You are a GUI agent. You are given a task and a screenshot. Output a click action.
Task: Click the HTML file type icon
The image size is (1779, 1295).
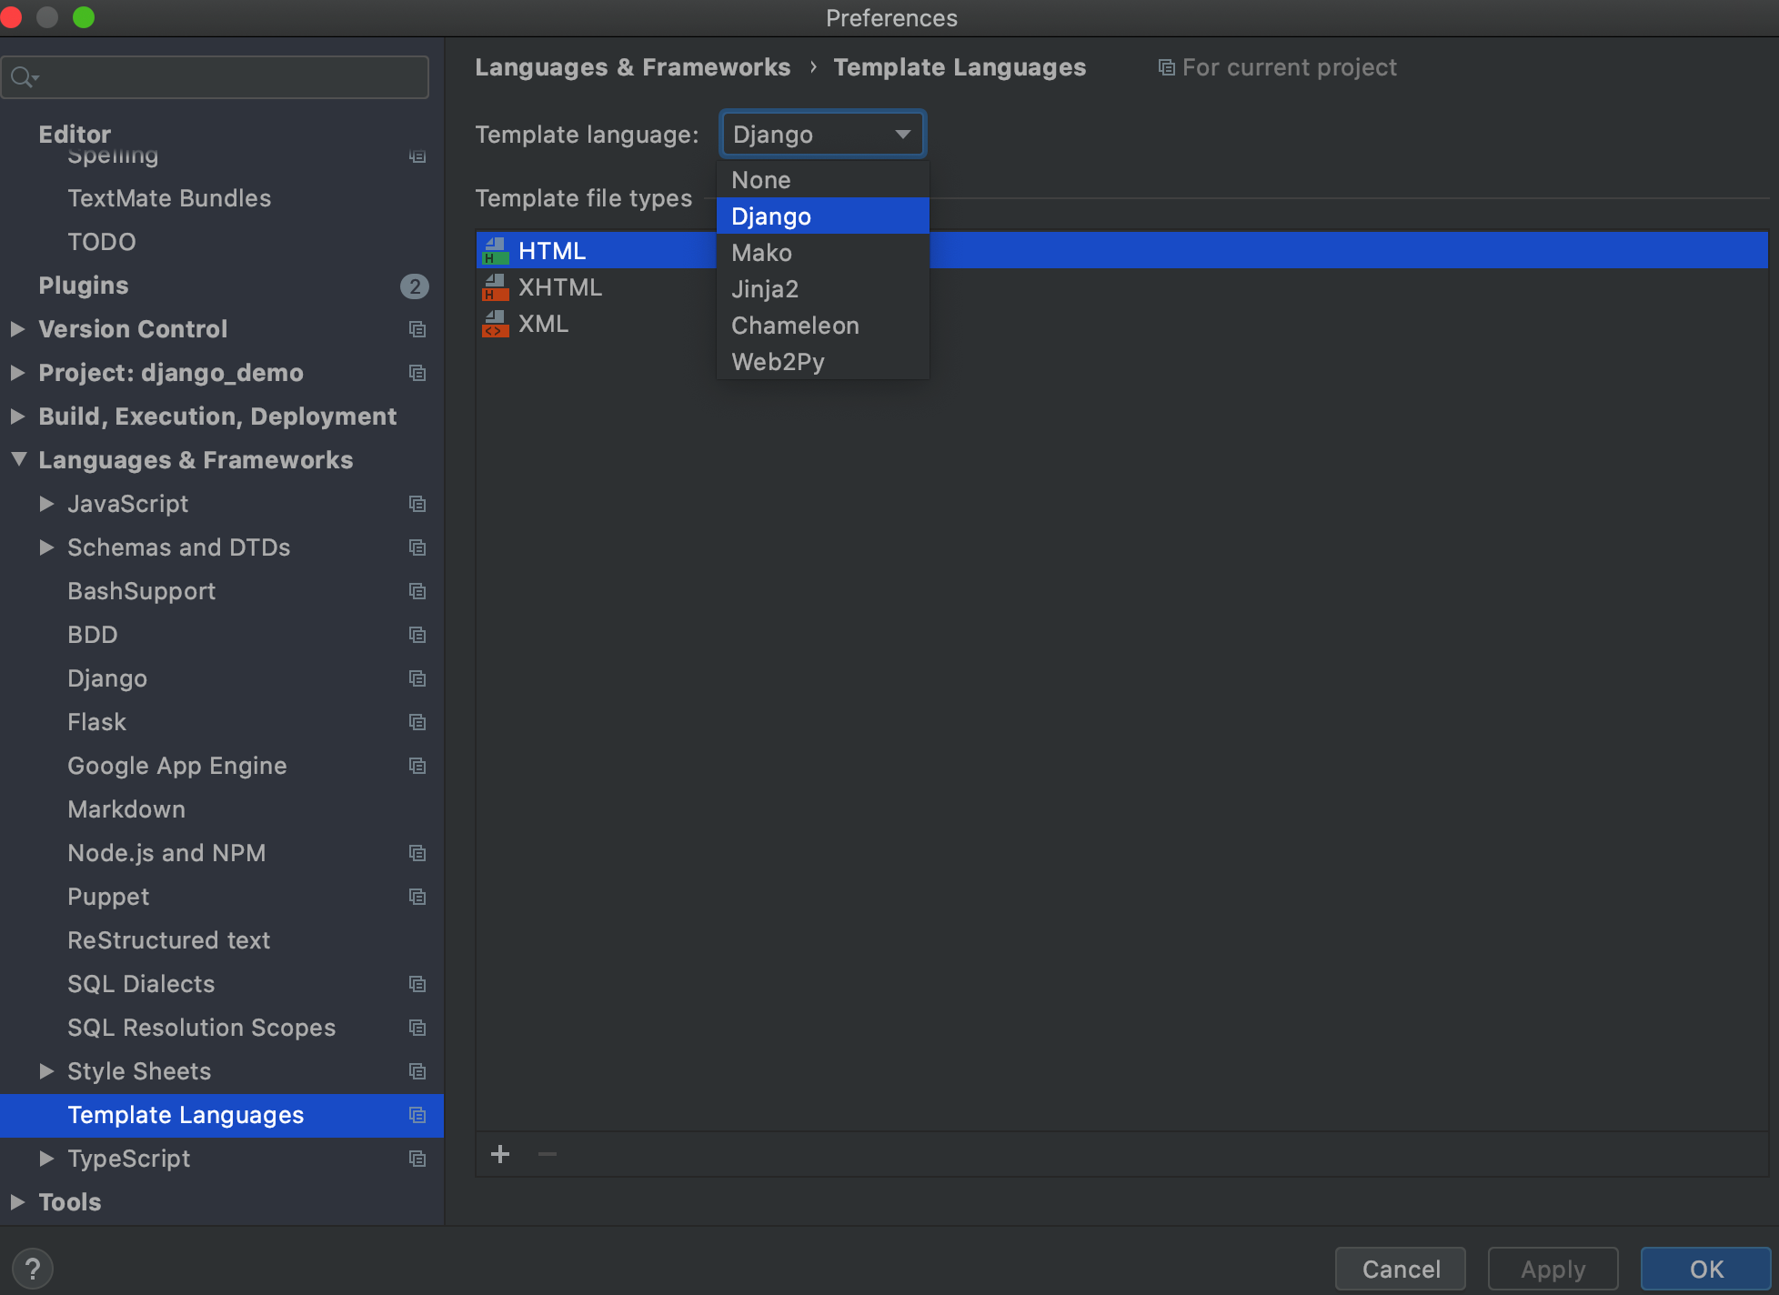click(x=496, y=251)
